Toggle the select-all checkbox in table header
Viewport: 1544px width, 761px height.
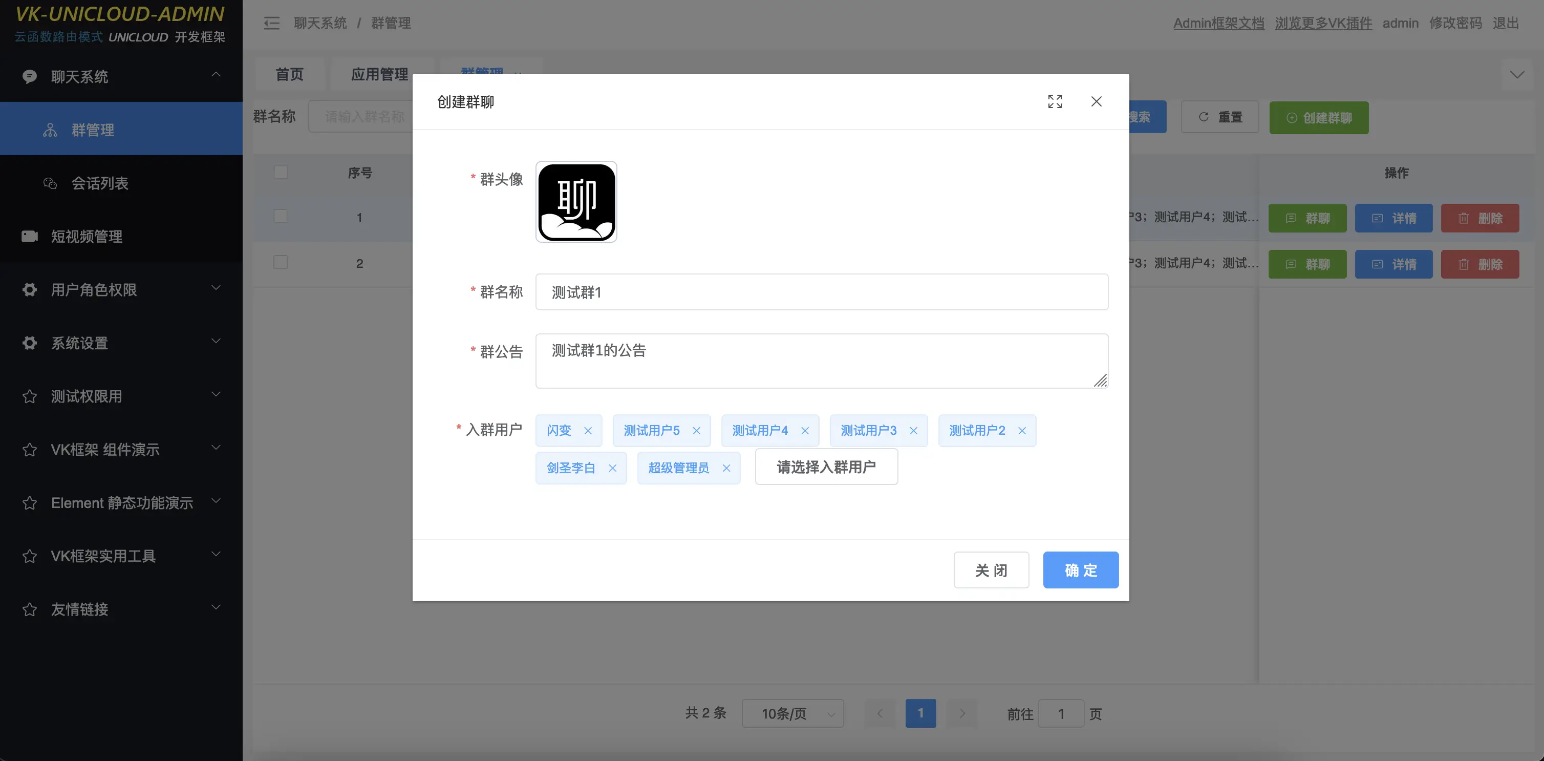coord(281,172)
